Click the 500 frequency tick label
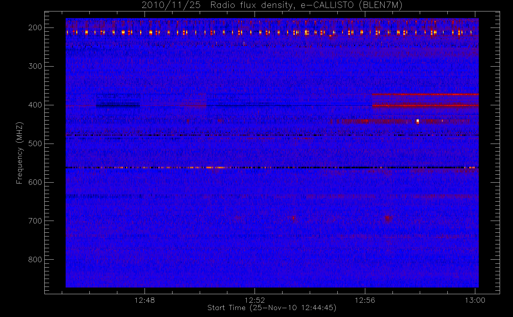Image resolution: width=513 pixels, height=317 pixels. 35,144
